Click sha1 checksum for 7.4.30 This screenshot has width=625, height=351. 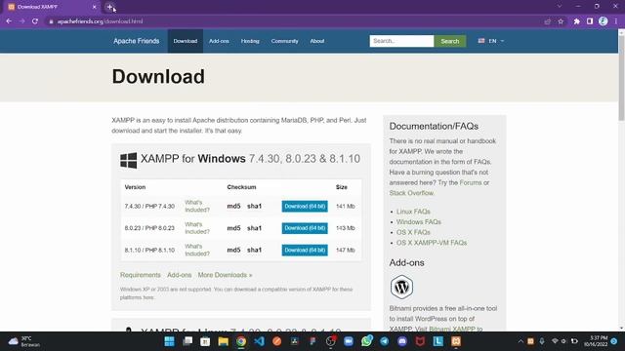(x=254, y=206)
